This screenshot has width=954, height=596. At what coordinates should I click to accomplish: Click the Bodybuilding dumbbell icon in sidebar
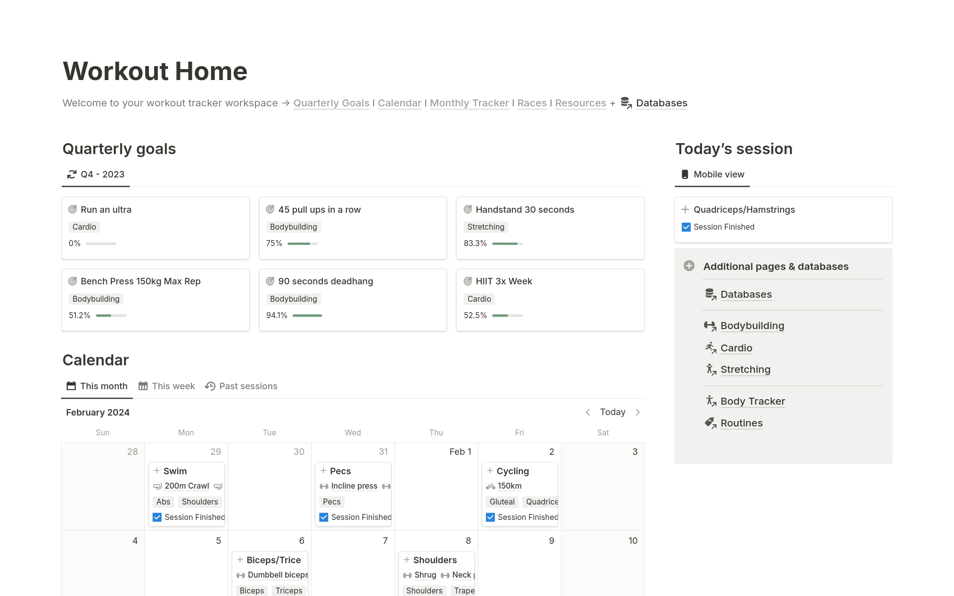tap(710, 326)
